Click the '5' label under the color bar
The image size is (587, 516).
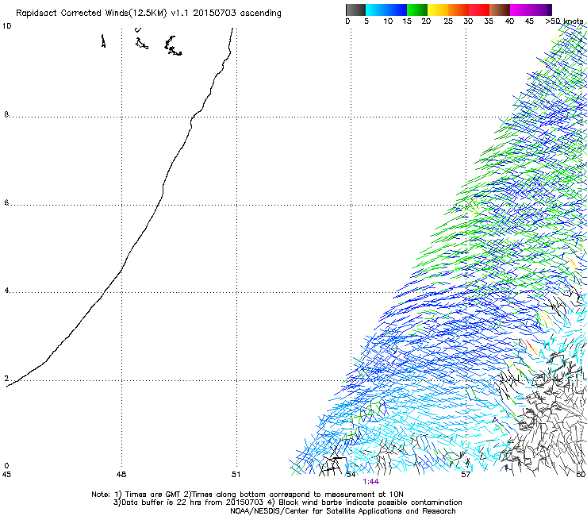coord(366,21)
